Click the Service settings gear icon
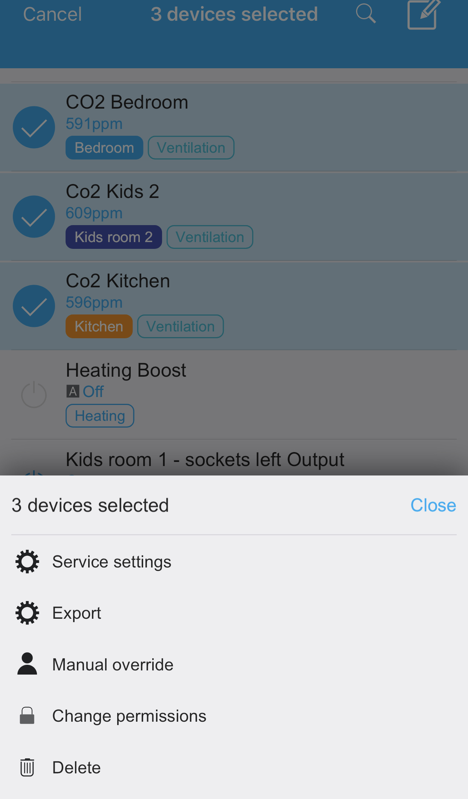468x799 pixels. pos(27,561)
